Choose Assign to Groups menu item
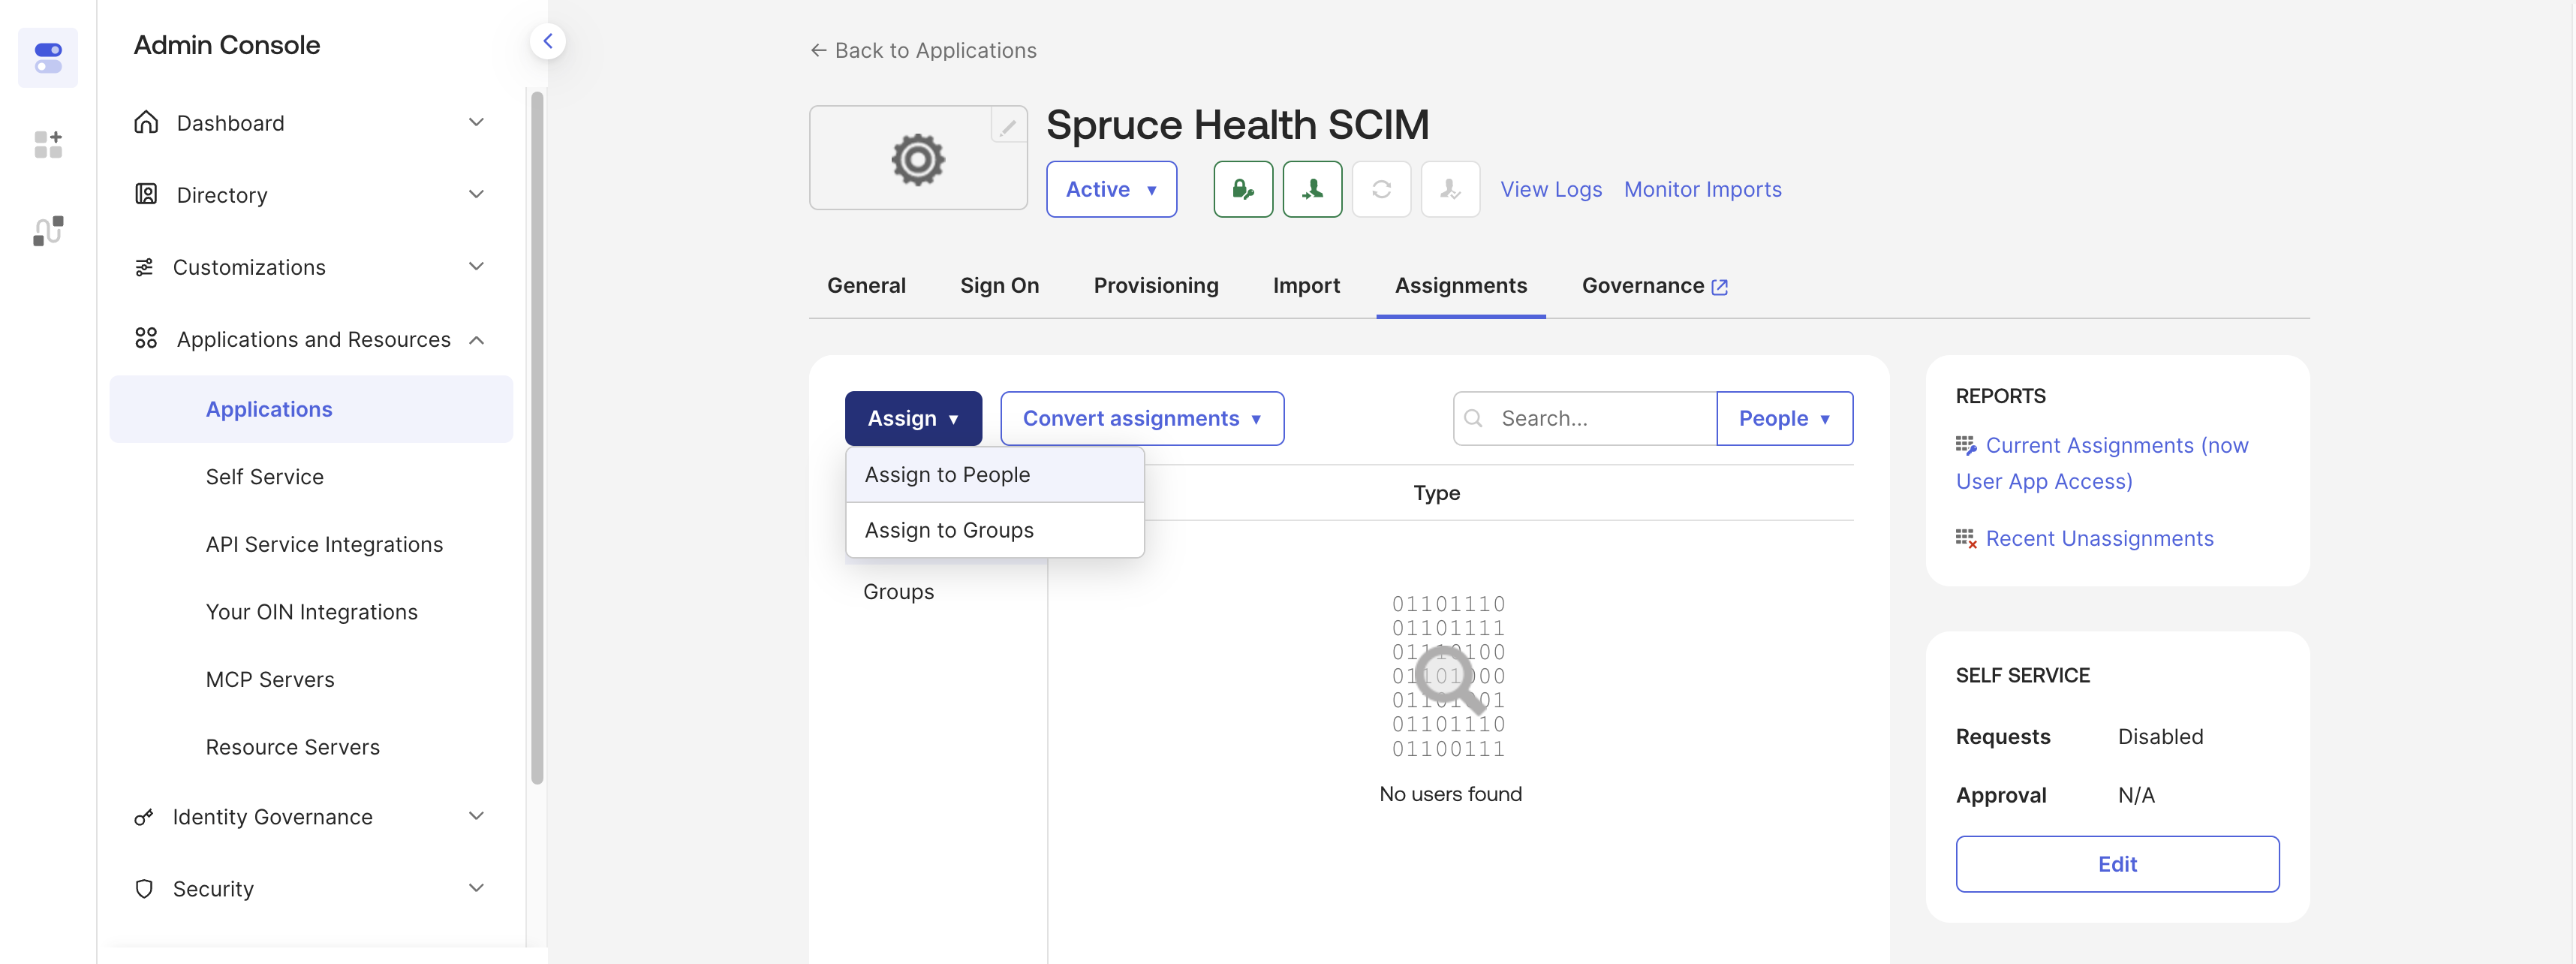The height and width of the screenshot is (964, 2576). [995, 530]
